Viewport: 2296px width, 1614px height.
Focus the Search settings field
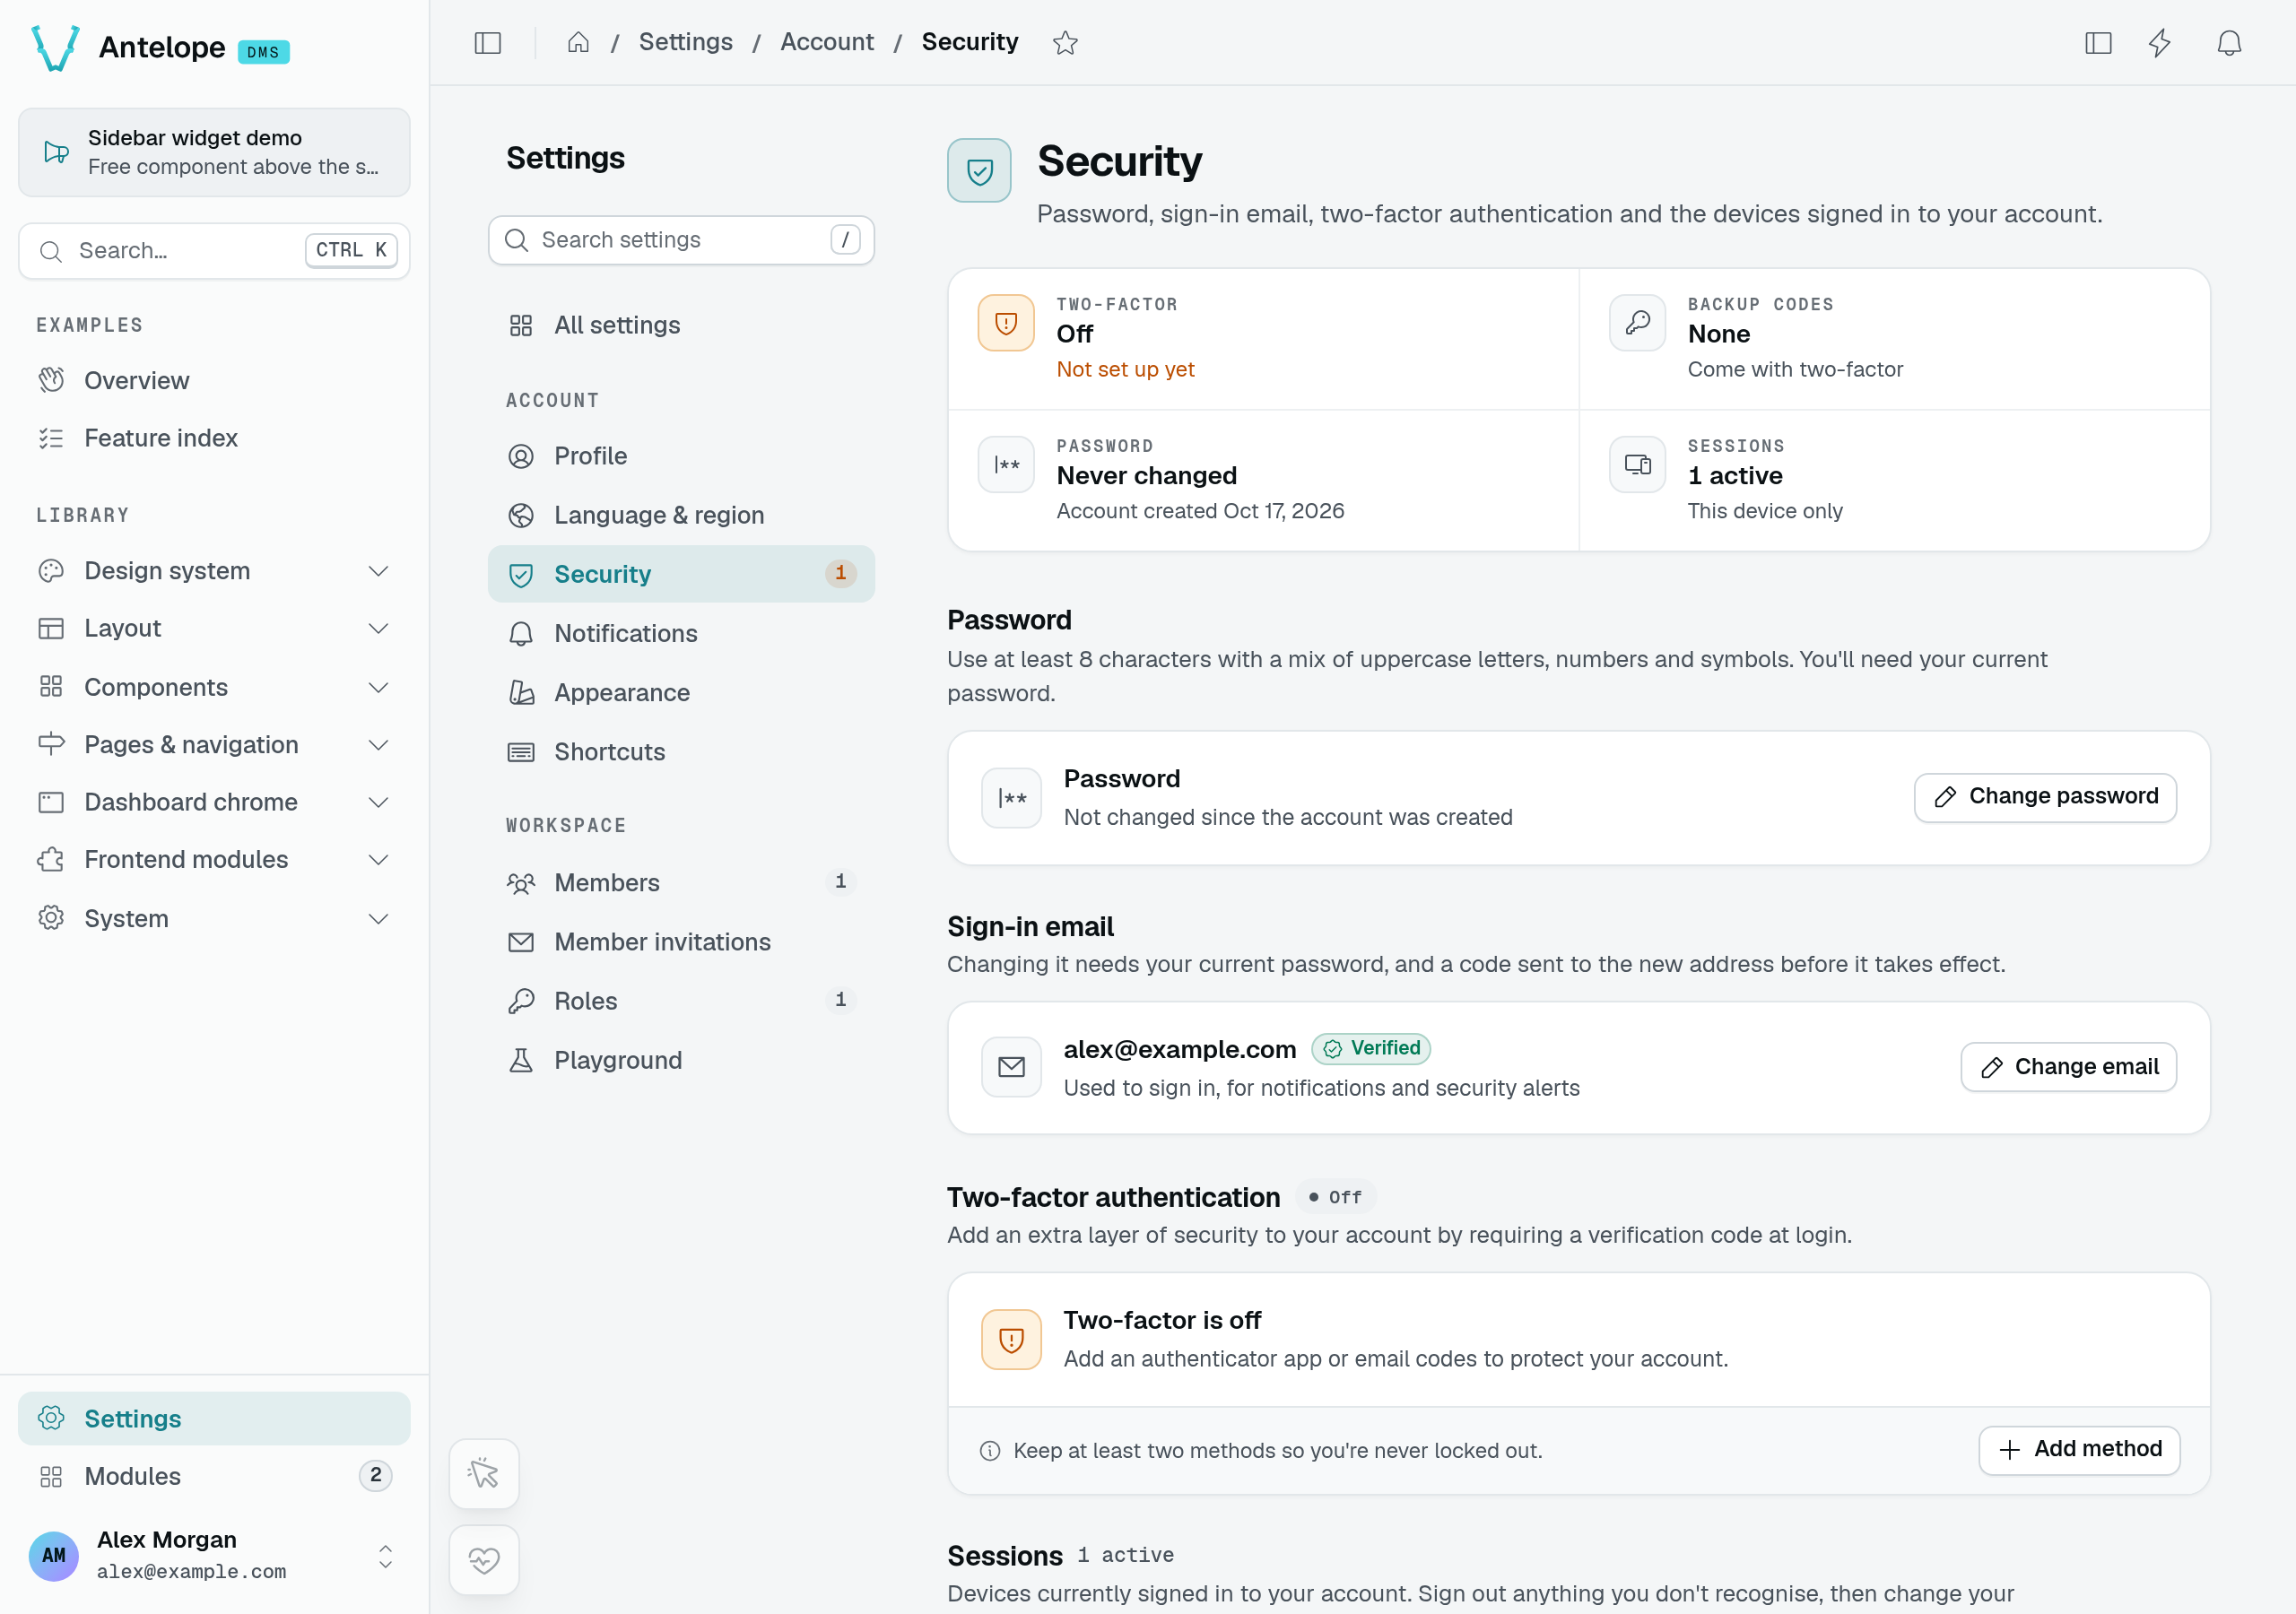click(681, 240)
